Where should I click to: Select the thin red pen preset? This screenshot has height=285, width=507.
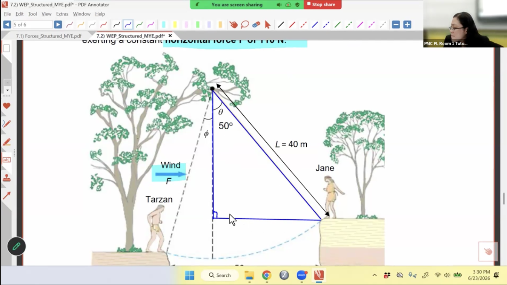69,25
